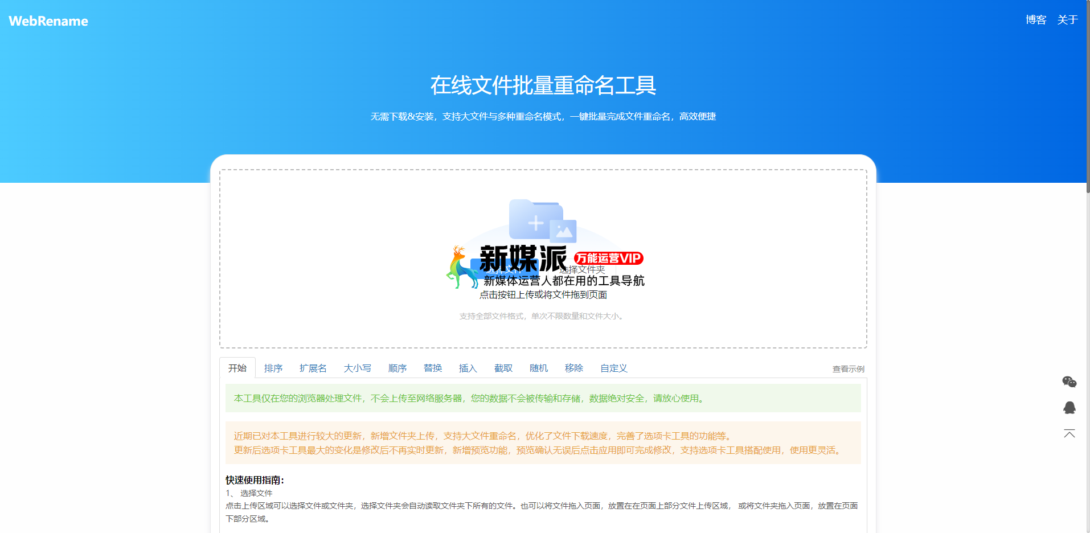Click the subtitle starting with 无需下载&安装
The height and width of the screenshot is (533, 1090).
pyautogui.click(x=543, y=117)
